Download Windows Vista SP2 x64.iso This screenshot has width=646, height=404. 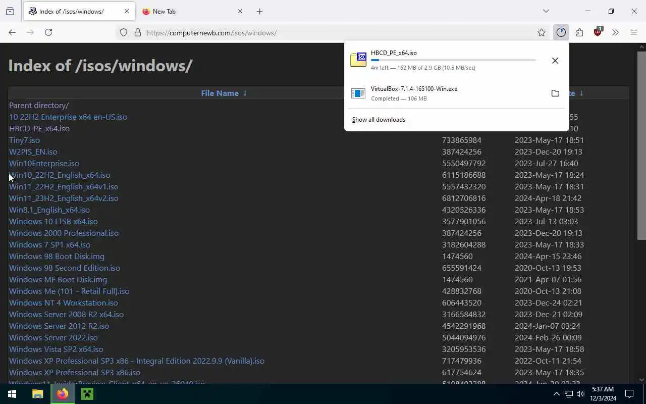[56, 349]
